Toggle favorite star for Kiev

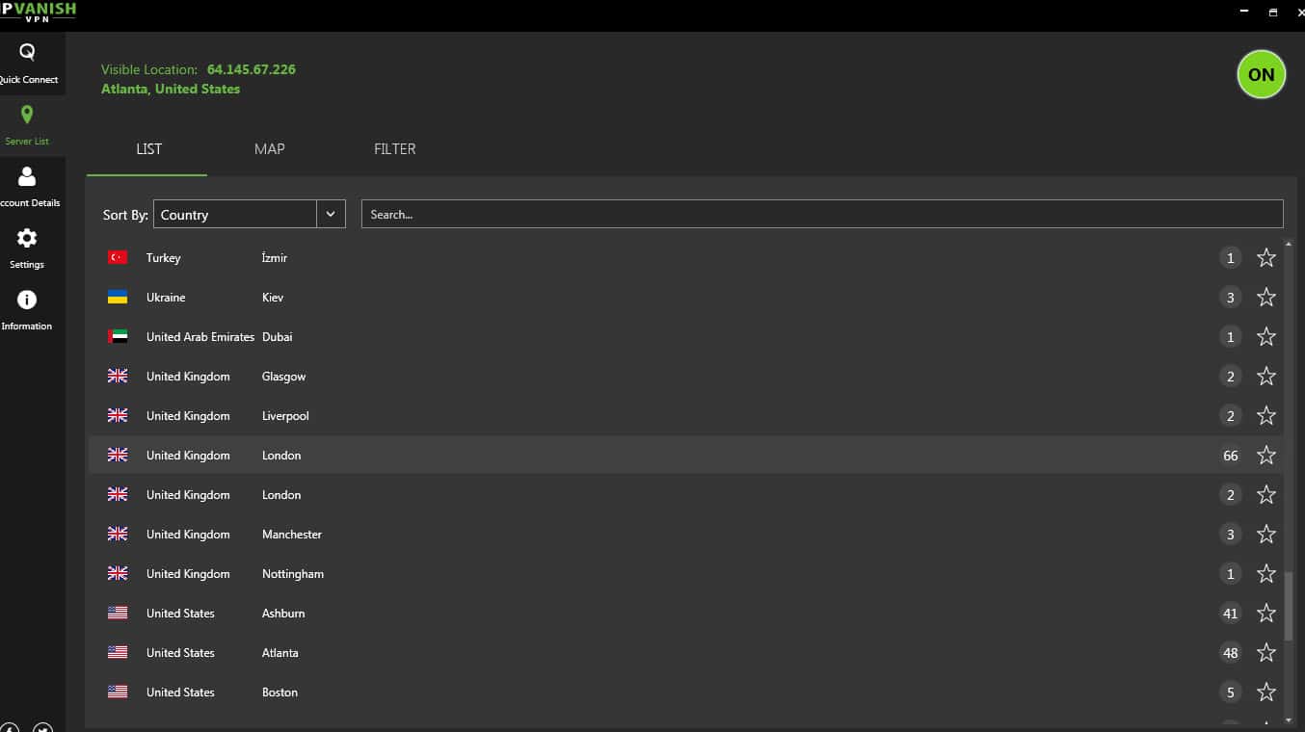click(x=1266, y=297)
